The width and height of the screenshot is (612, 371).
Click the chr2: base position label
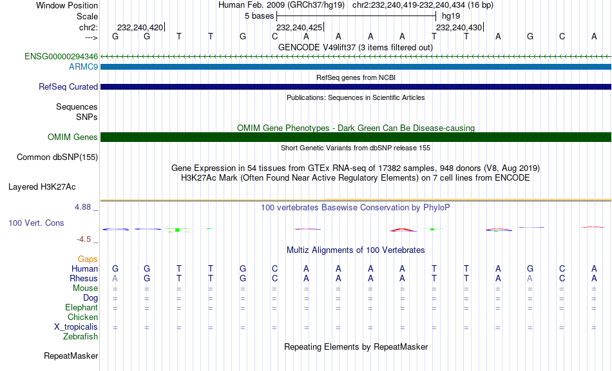click(88, 27)
